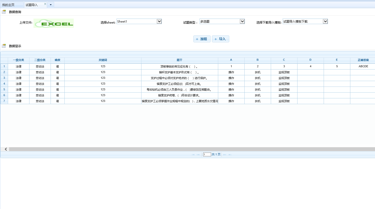Click the 导入 button

(x=220, y=39)
